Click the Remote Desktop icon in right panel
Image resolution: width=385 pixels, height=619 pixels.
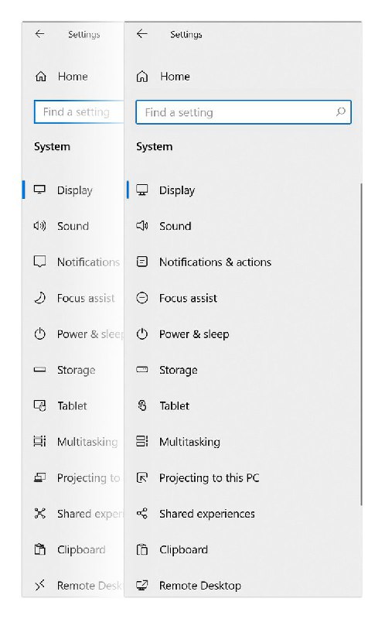tap(142, 585)
